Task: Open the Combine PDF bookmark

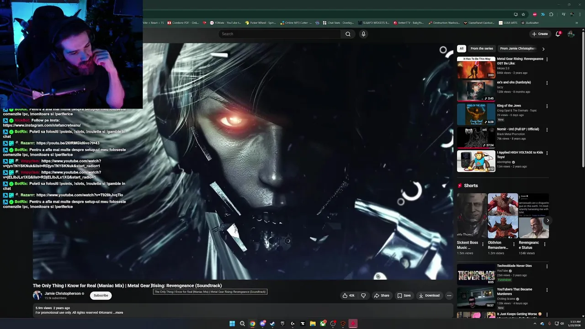Action: (x=183, y=23)
